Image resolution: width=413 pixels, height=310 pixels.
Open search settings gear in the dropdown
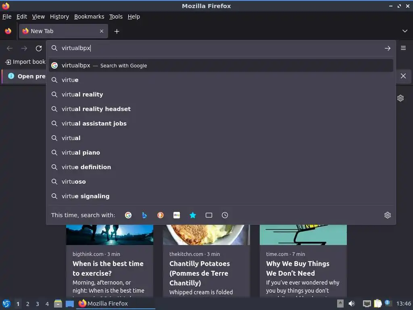388,215
